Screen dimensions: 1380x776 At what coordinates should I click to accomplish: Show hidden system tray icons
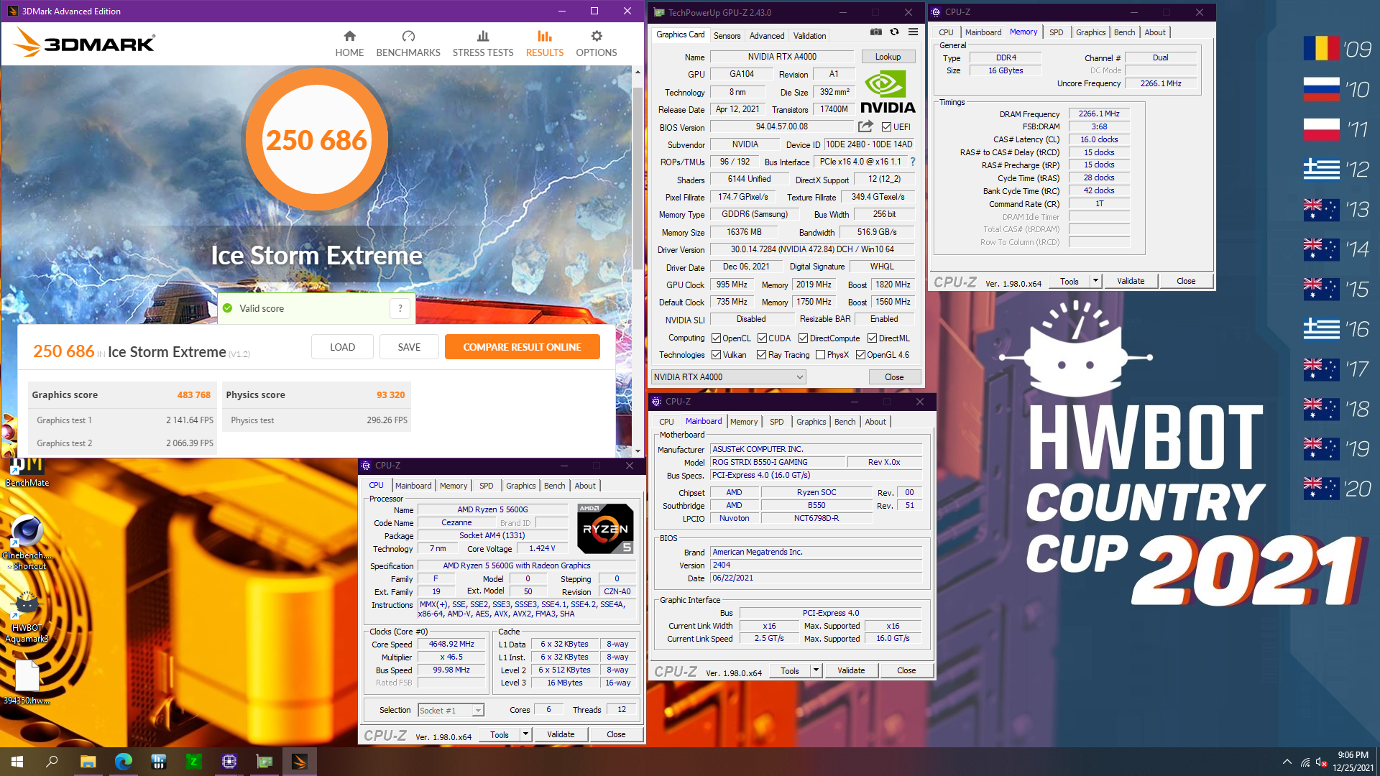pyautogui.click(x=1287, y=762)
